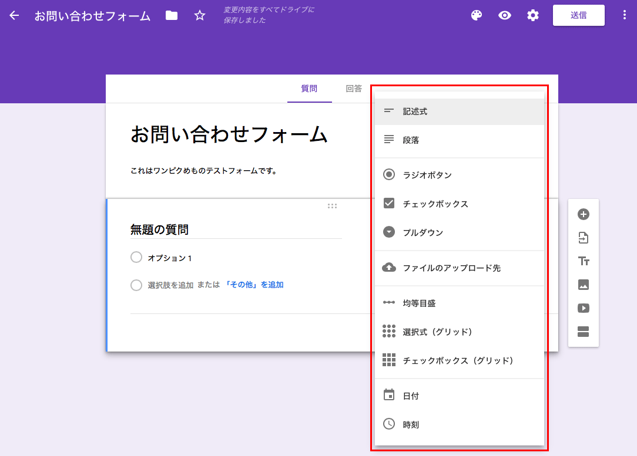Choose 時刻 question type

click(x=459, y=424)
